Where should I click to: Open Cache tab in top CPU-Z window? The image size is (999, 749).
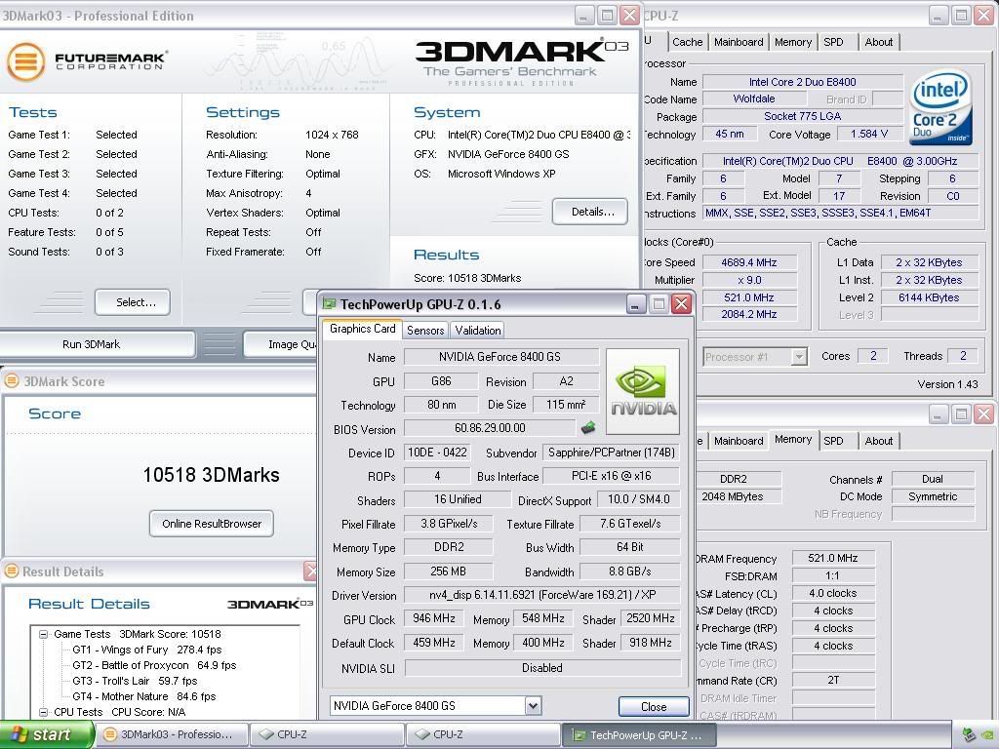[688, 42]
